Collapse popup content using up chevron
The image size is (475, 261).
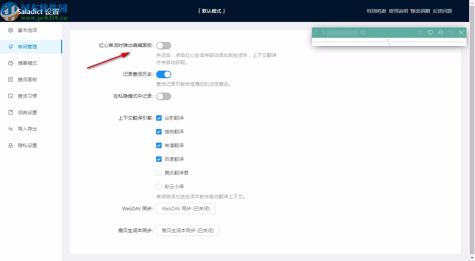pos(389,44)
